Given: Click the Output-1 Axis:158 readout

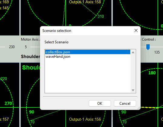Looking at the screenshot, I should coord(85,2).
